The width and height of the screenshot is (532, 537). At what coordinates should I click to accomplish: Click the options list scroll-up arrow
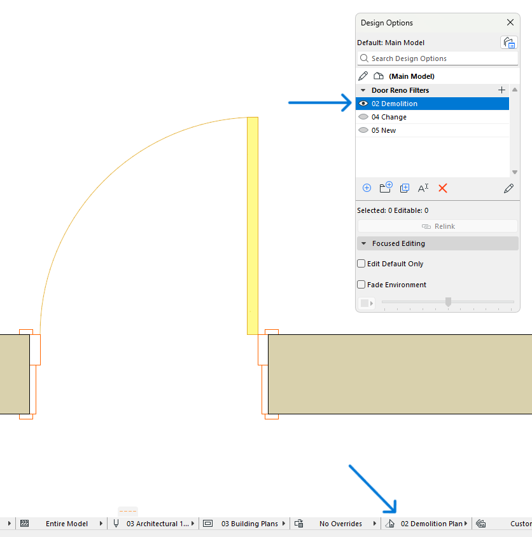[515, 90]
